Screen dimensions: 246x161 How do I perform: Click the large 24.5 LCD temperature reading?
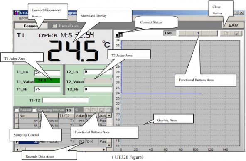[x=73, y=51]
